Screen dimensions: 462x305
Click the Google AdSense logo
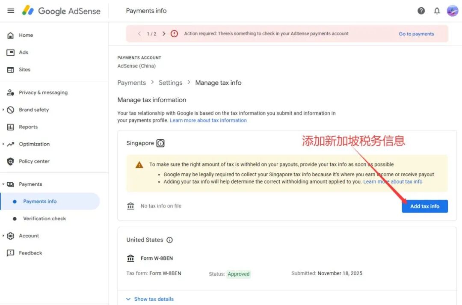(x=61, y=11)
